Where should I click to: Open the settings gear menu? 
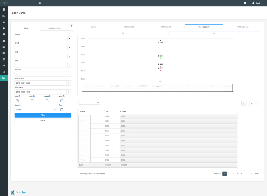click(246, 3)
